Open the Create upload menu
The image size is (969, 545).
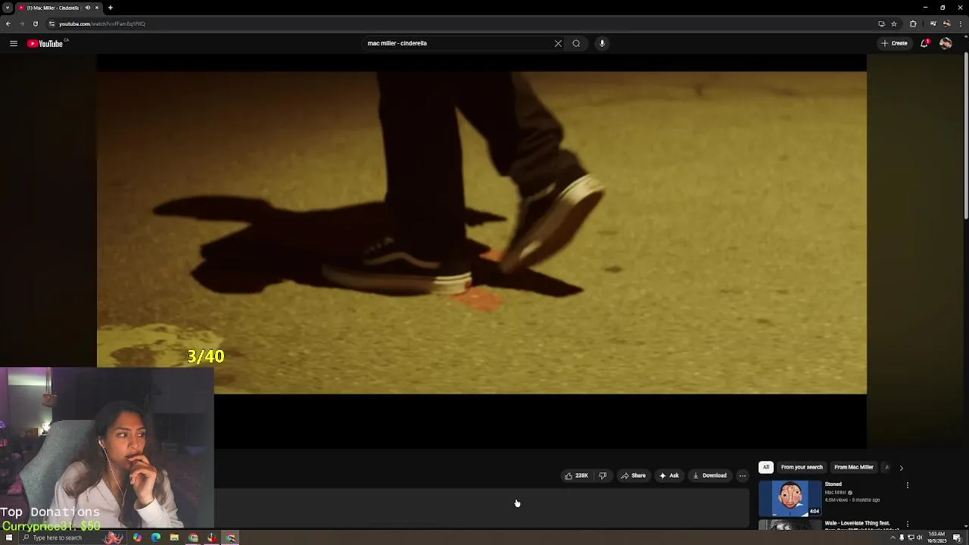pyautogui.click(x=894, y=43)
